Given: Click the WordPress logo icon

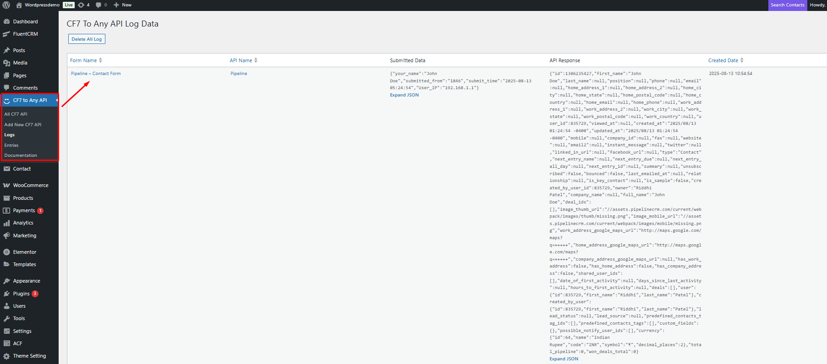Looking at the screenshot, I should 6,5.
